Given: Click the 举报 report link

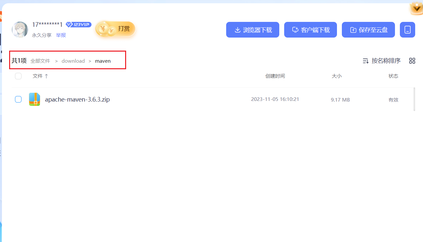Looking at the screenshot, I should pos(61,35).
